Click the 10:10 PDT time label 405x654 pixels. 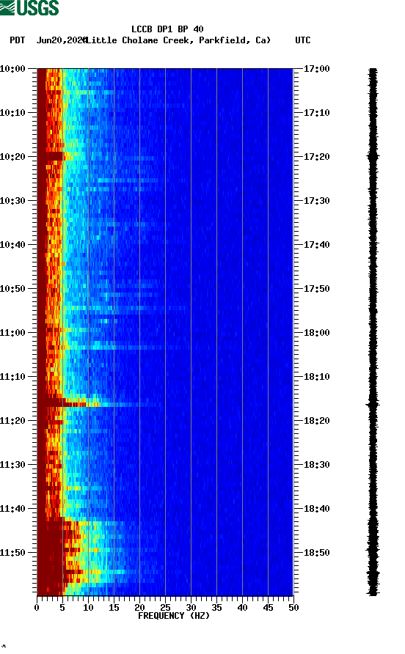pos(12,113)
